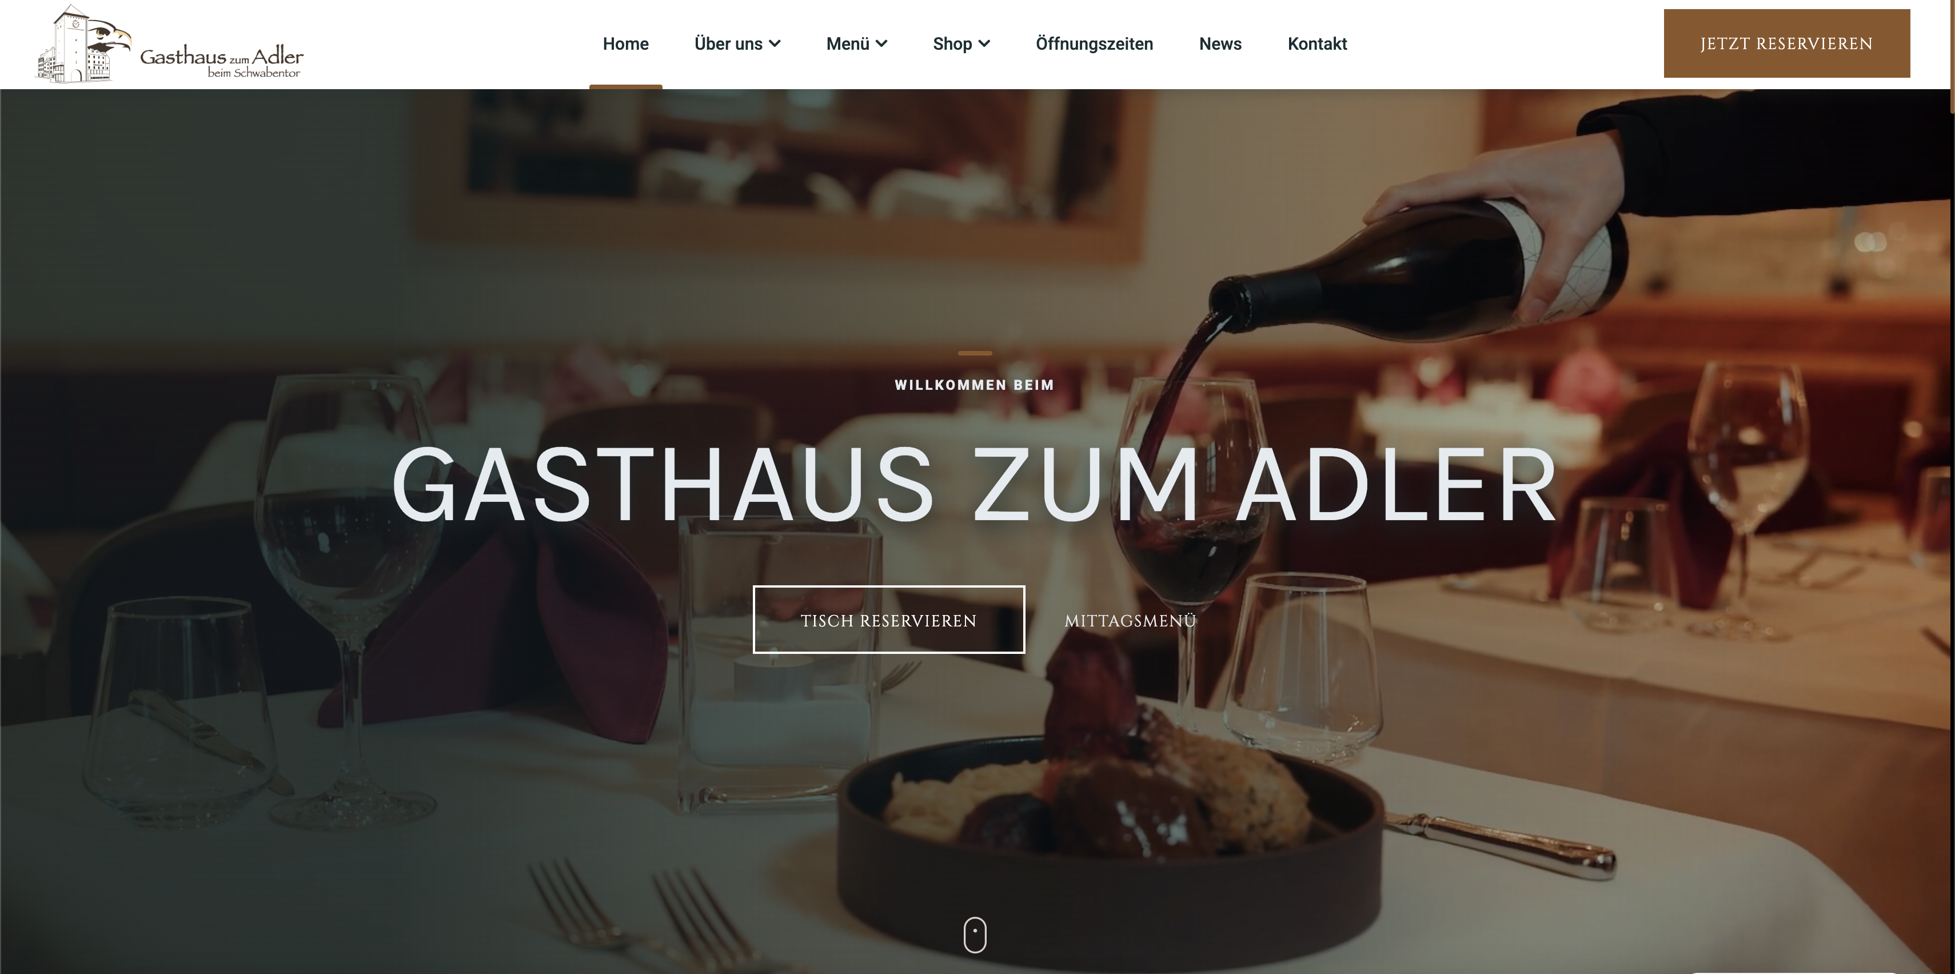
Task: Click the logo text beim Schwabentor
Action: pyautogui.click(x=253, y=73)
